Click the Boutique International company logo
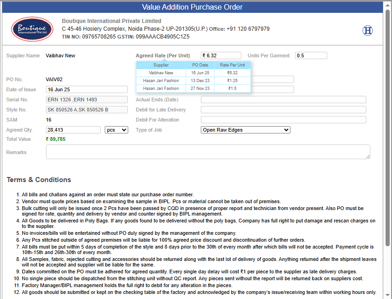Viewport: 392px width, 299px height. point(32,29)
